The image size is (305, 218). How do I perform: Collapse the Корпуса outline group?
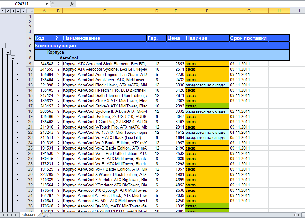(8, 52)
